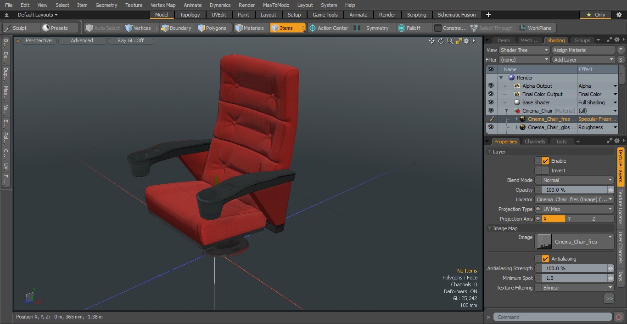Toggle Symmetry in the toolbar
The width and height of the screenshot is (627, 324).
tap(373, 28)
